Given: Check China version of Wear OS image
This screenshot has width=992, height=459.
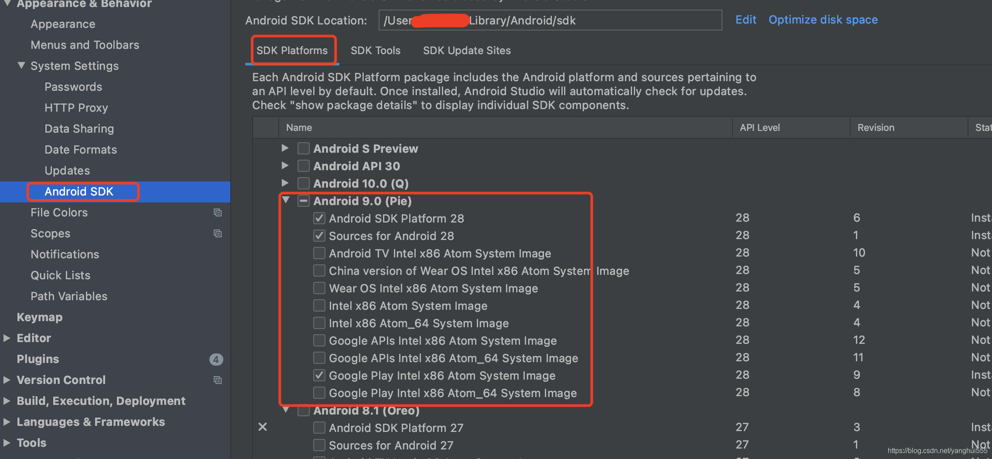Looking at the screenshot, I should (x=319, y=271).
